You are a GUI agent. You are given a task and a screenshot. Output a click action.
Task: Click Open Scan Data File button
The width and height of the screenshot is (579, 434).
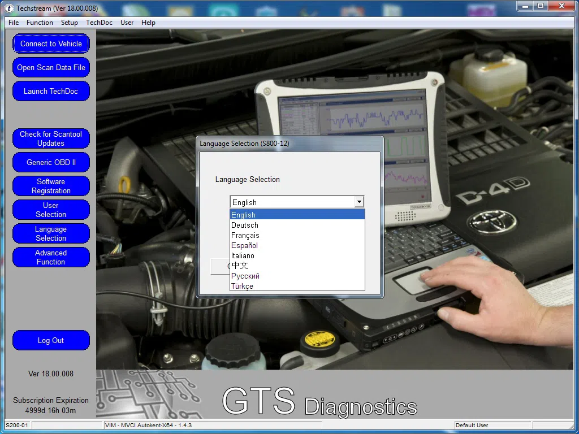point(51,67)
